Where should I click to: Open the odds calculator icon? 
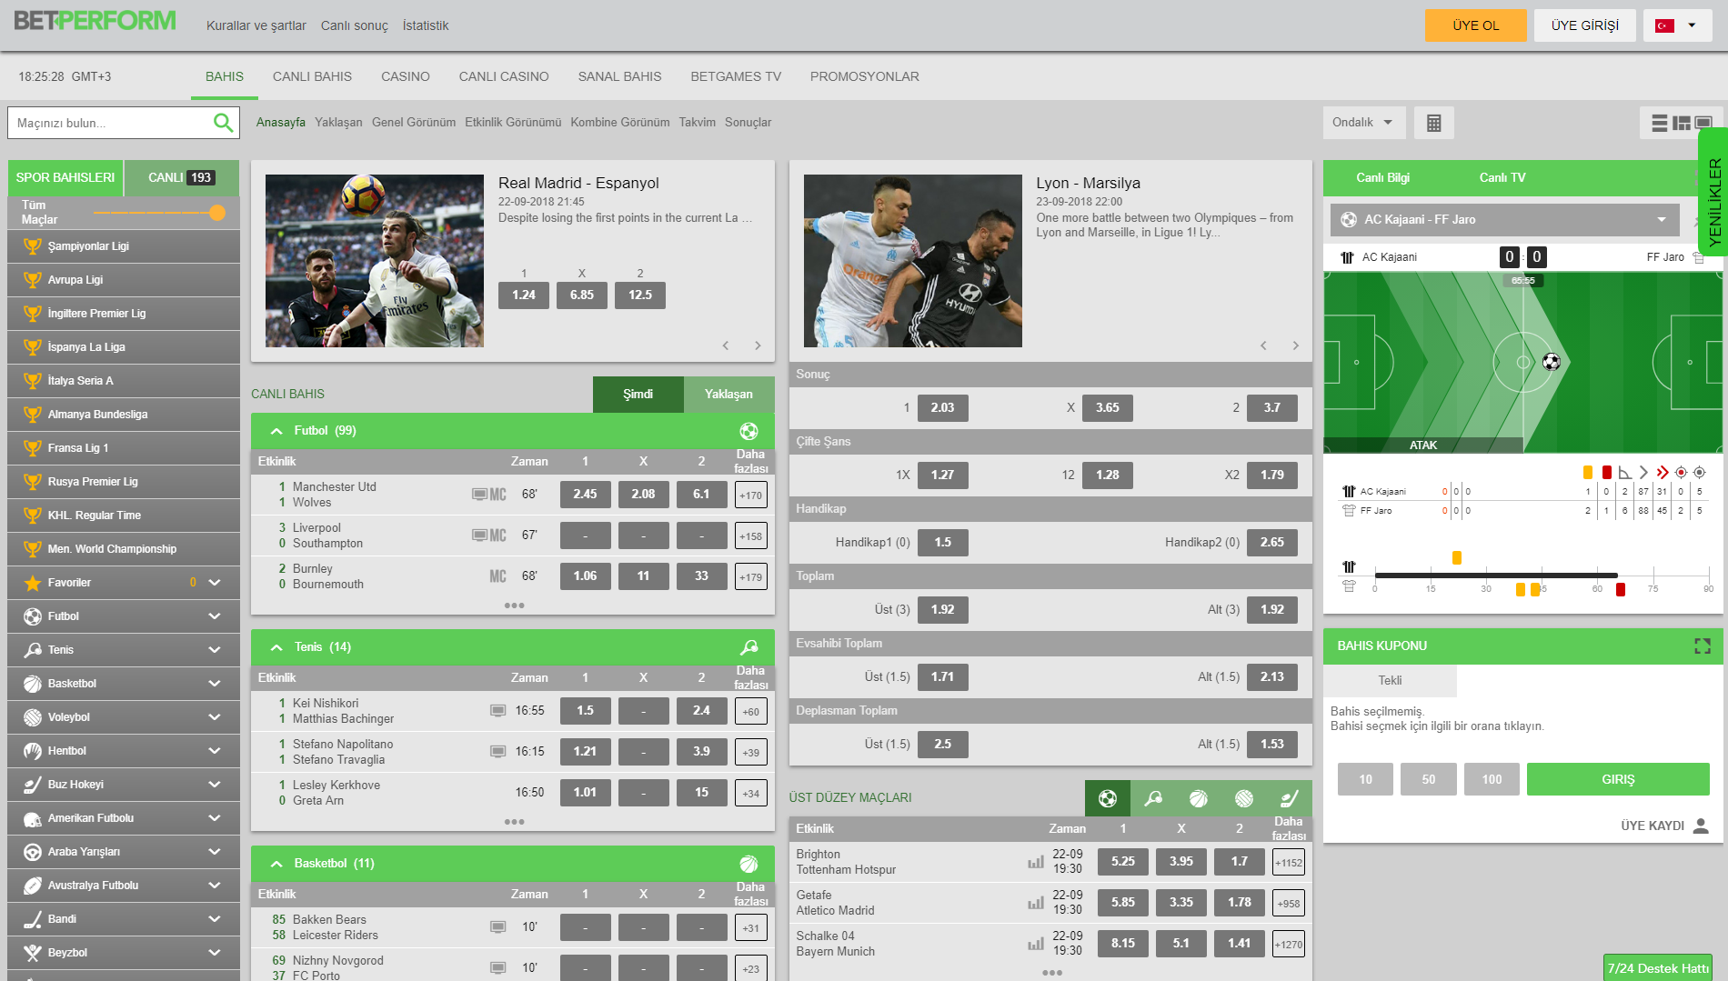[x=1433, y=123]
